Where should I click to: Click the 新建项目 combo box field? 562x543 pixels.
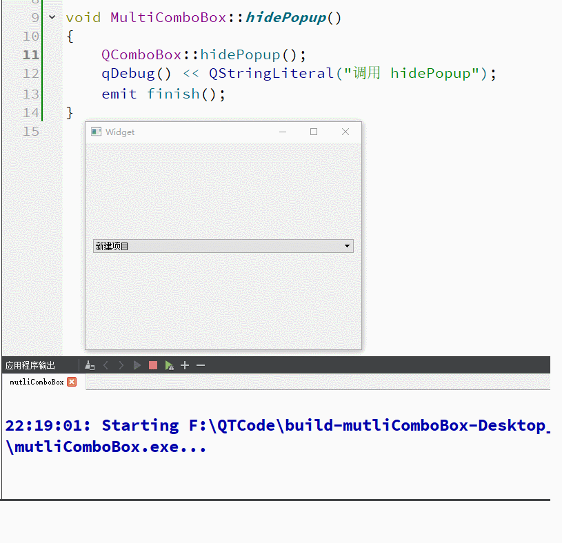[207, 245]
